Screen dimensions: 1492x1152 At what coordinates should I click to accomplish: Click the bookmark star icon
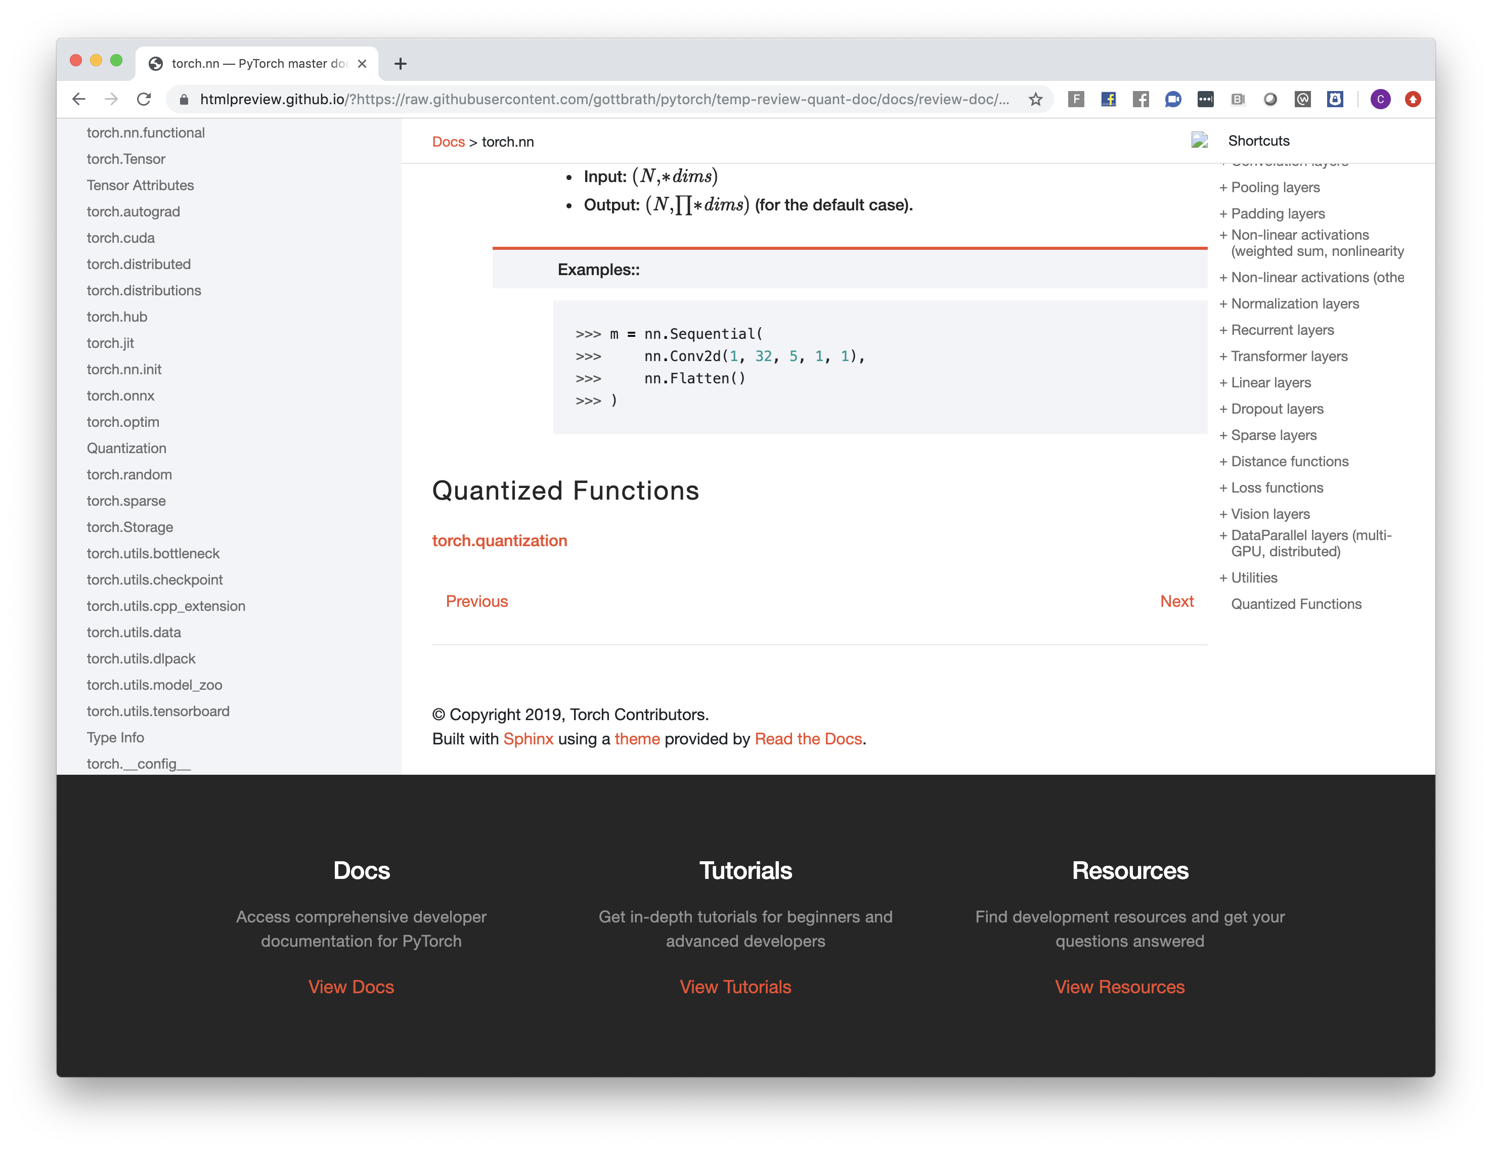[1035, 100]
